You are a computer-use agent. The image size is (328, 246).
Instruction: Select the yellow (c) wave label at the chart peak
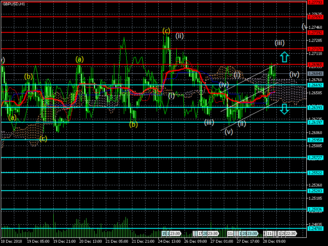166,31
